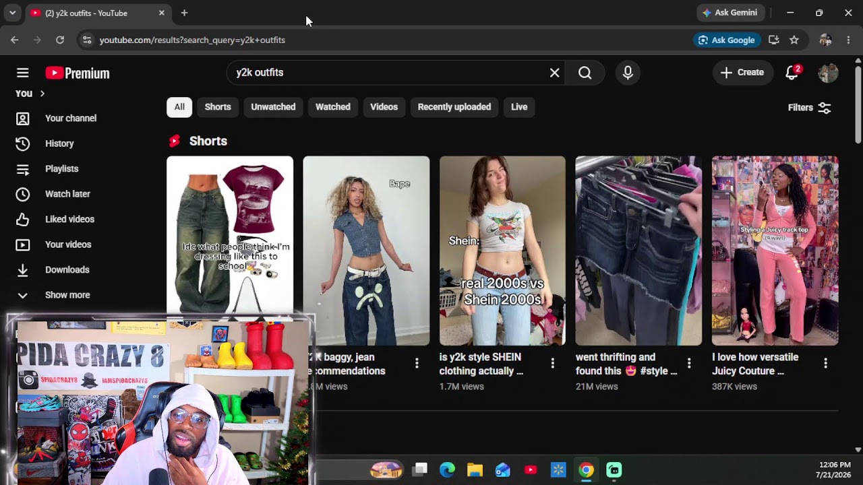The height and width of the screenshot is (485, 863).
Task: Open History in the sidebar
Action: click(x=59, y=143)
